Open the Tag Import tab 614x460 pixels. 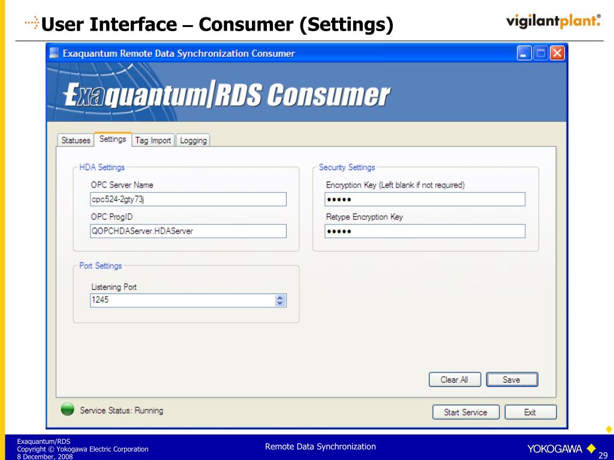[x=153, y=140]
